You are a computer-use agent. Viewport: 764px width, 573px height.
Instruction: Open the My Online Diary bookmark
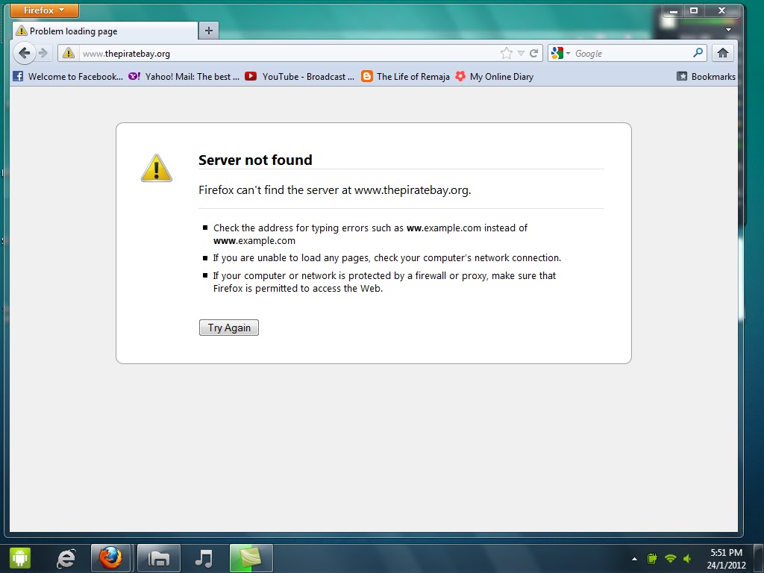tap(494, 77)
